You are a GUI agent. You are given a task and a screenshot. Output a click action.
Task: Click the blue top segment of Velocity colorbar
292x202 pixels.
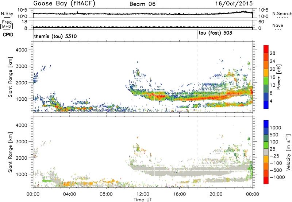click(266, 124)
